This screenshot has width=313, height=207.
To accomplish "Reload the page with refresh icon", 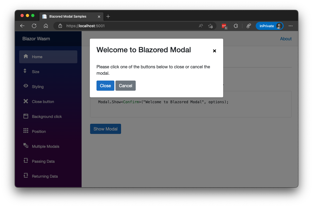I will click(x=34, y=26).
